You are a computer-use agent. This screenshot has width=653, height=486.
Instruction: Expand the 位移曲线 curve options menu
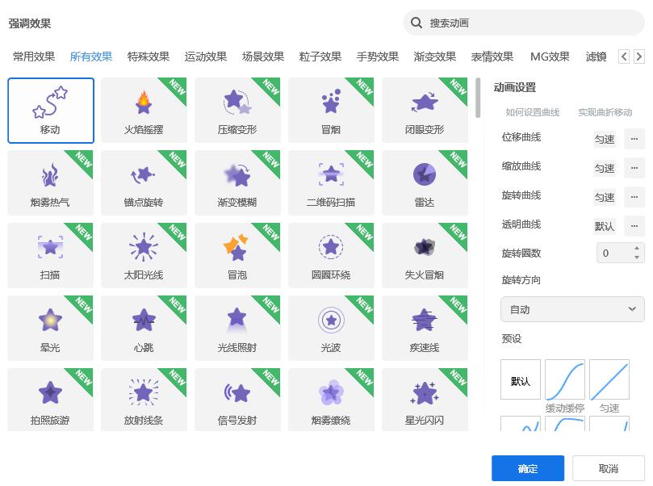(634, 139)
